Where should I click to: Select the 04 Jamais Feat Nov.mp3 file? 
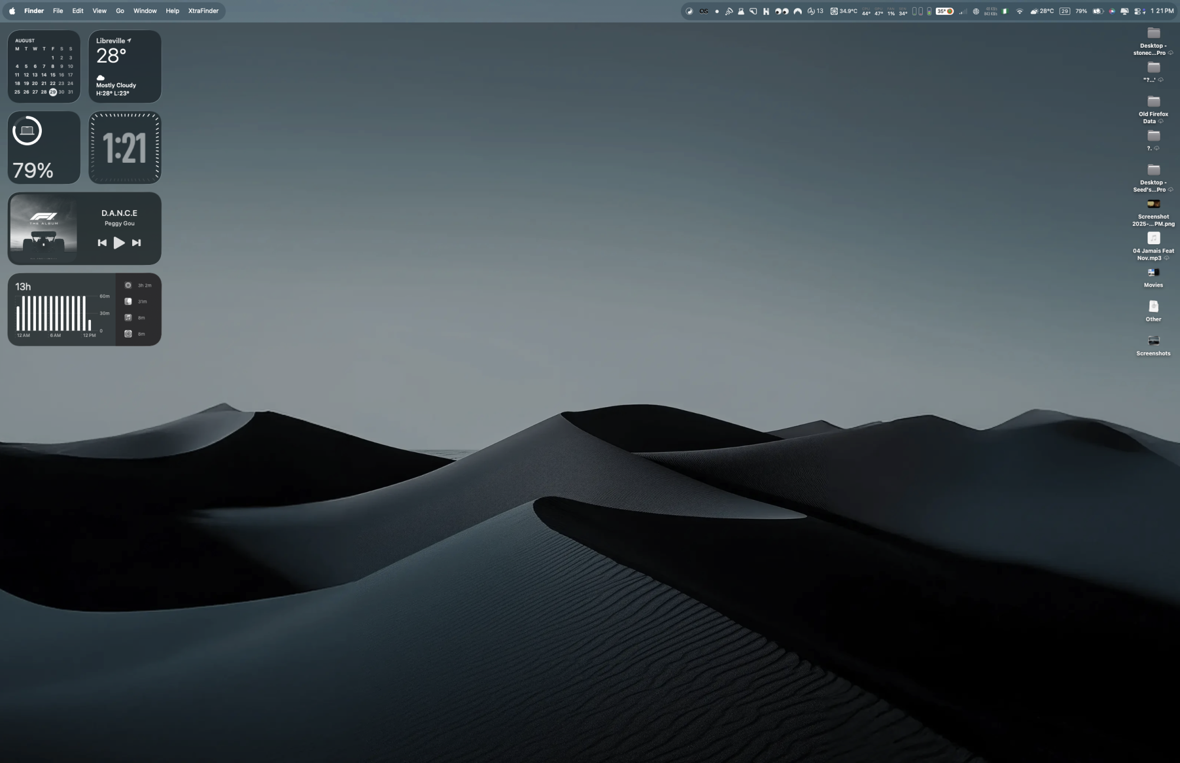(x=1153, y=238)
